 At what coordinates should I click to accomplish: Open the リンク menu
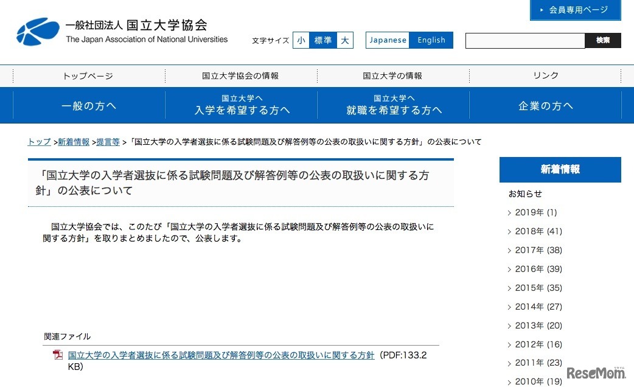(x=545, y=75)
